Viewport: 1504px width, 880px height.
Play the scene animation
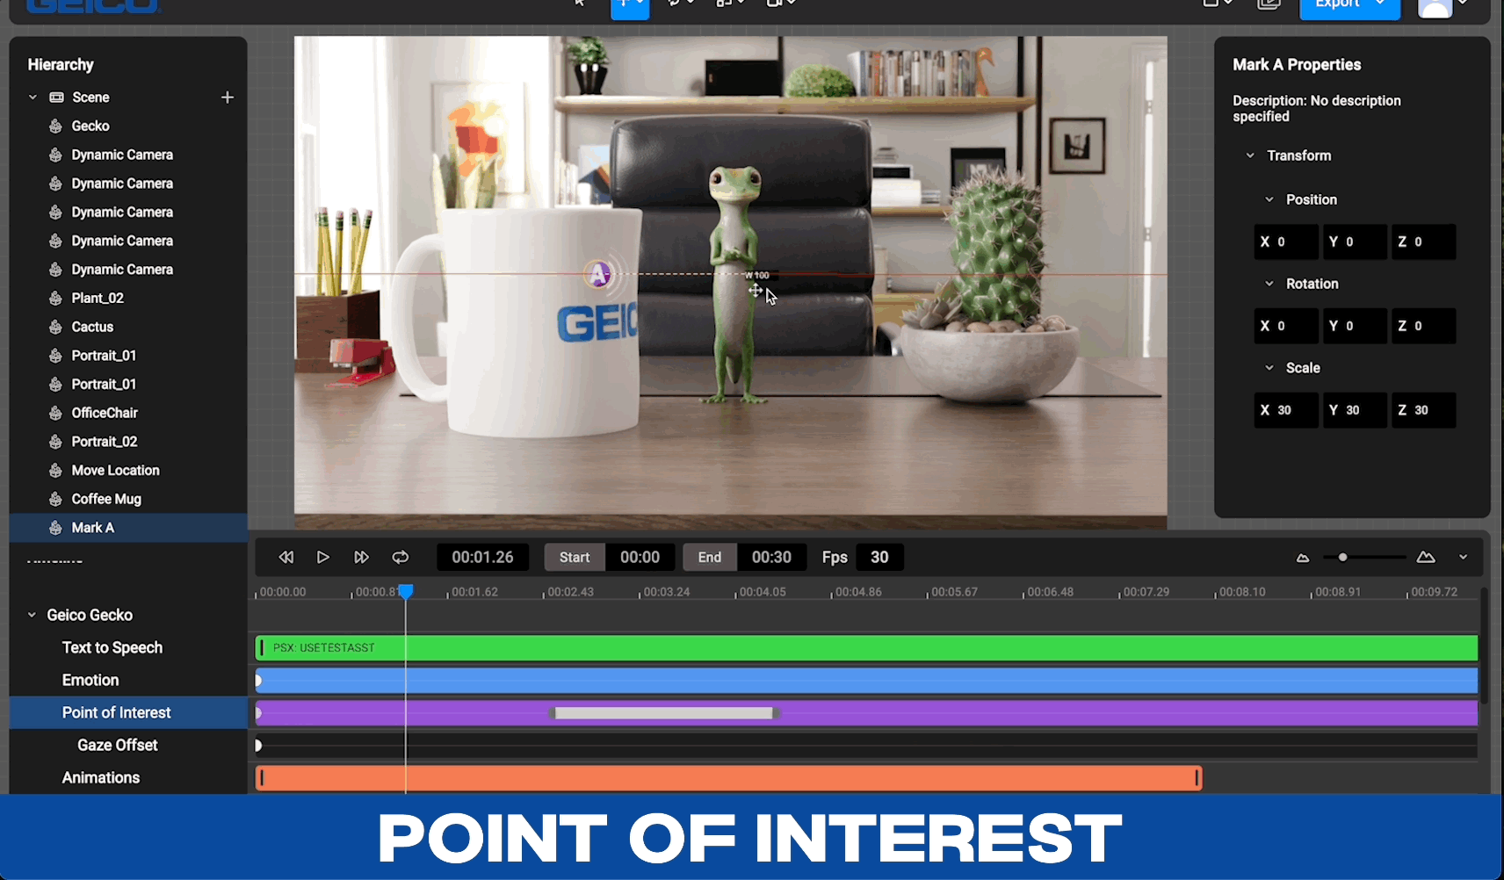tap(323, 558)
